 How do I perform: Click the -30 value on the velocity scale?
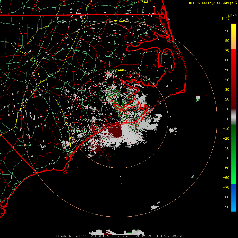coord(226,148)
